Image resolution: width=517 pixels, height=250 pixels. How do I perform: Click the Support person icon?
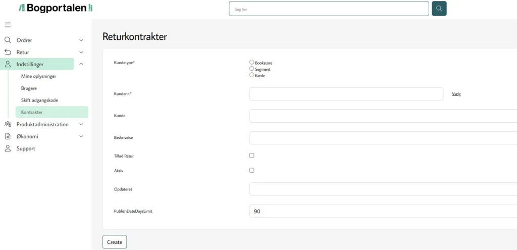(8, 148)
